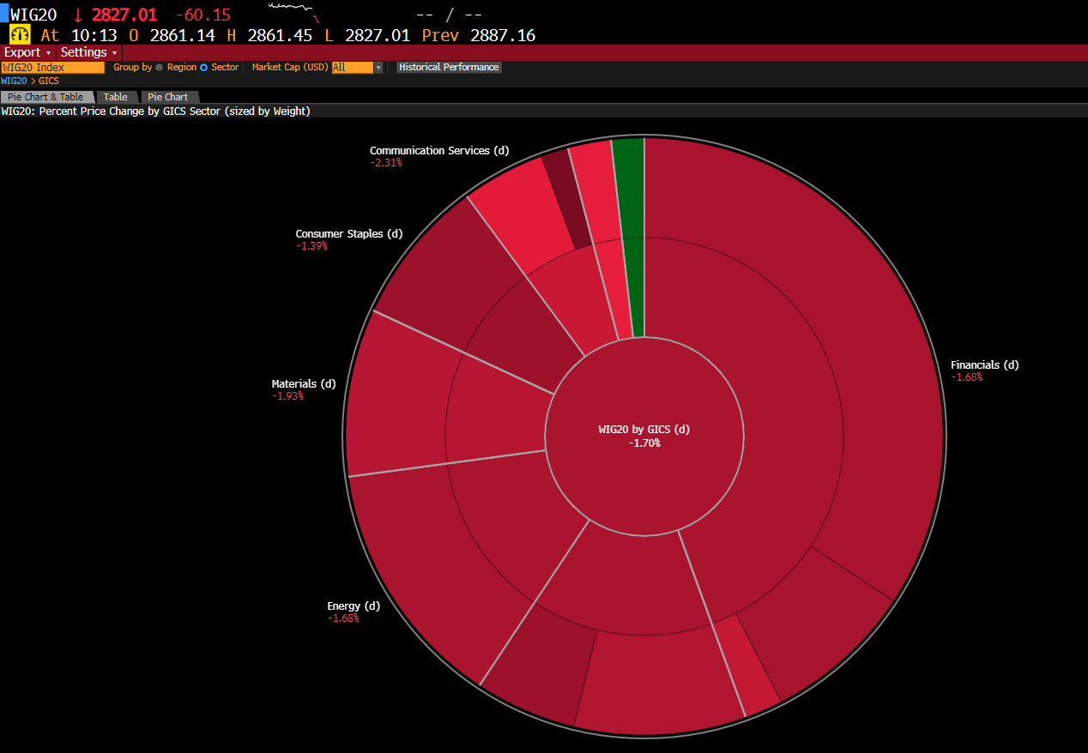The image size is (1088, 753).
Task: Select the Region radio button
Action: tap(159, 67)
